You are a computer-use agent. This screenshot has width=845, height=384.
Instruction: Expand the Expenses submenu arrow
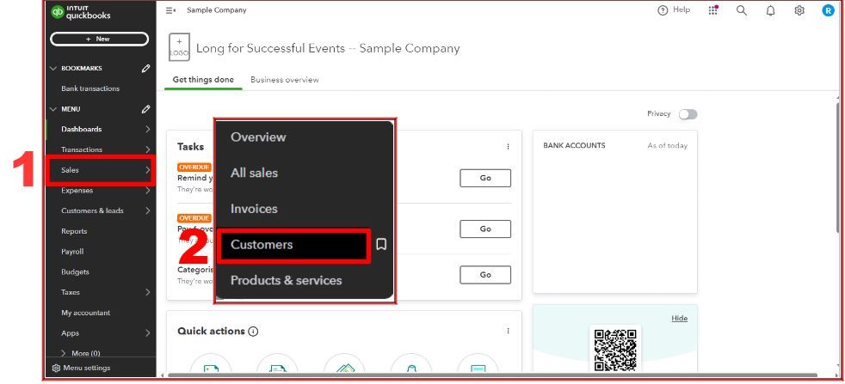[148, 191]
